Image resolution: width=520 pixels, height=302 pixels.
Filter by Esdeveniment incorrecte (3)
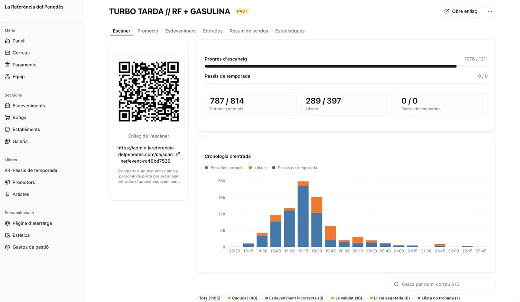point(294,298)
